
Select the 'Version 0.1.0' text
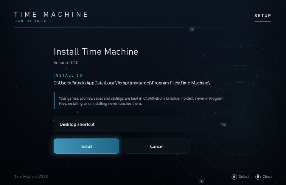pos(66,63)
